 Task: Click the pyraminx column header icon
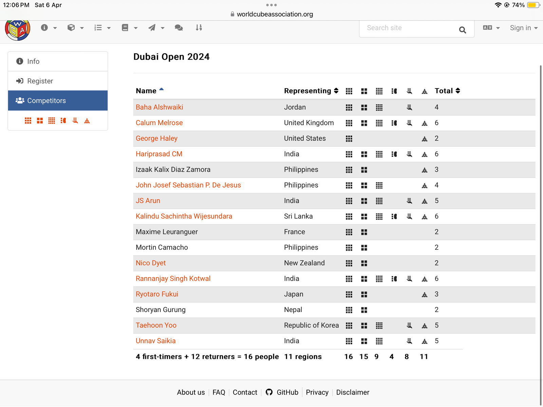(425, 91)
